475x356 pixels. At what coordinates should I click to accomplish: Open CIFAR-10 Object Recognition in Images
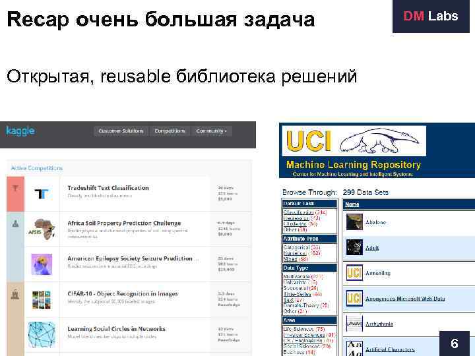(x=123, y=294)
